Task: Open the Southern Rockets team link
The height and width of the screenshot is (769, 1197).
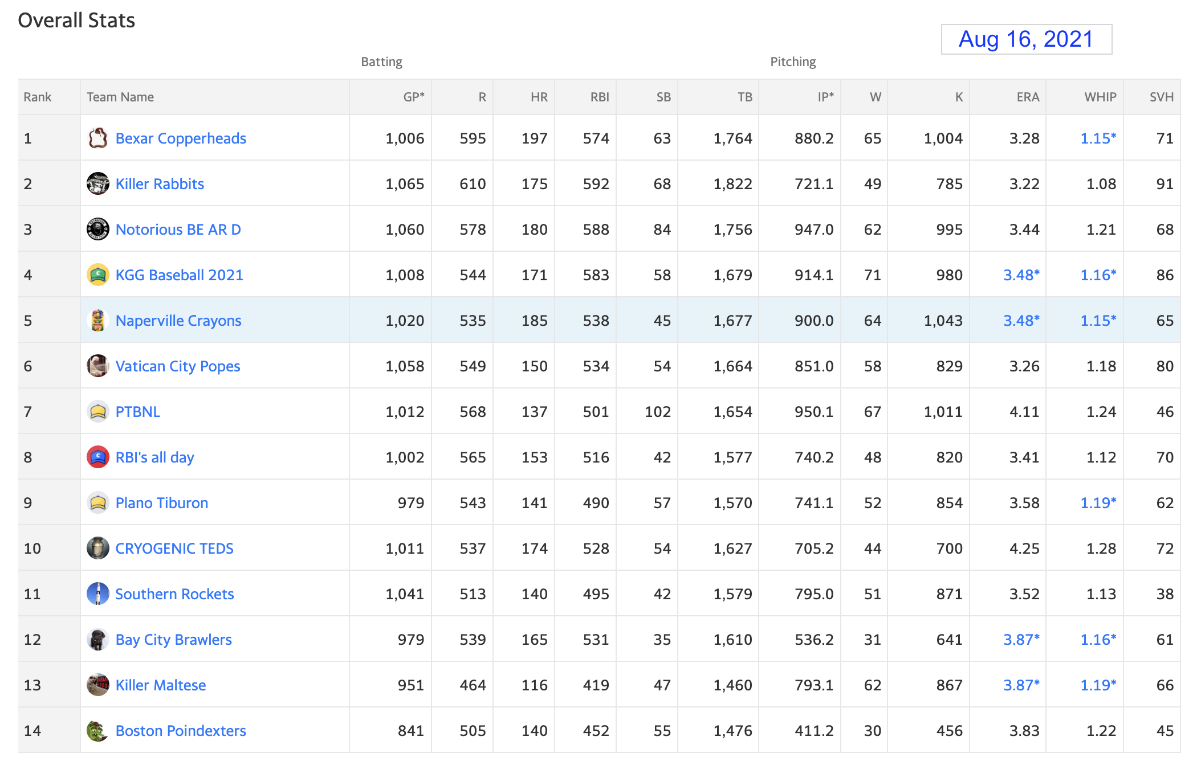Action: [174, 594]
